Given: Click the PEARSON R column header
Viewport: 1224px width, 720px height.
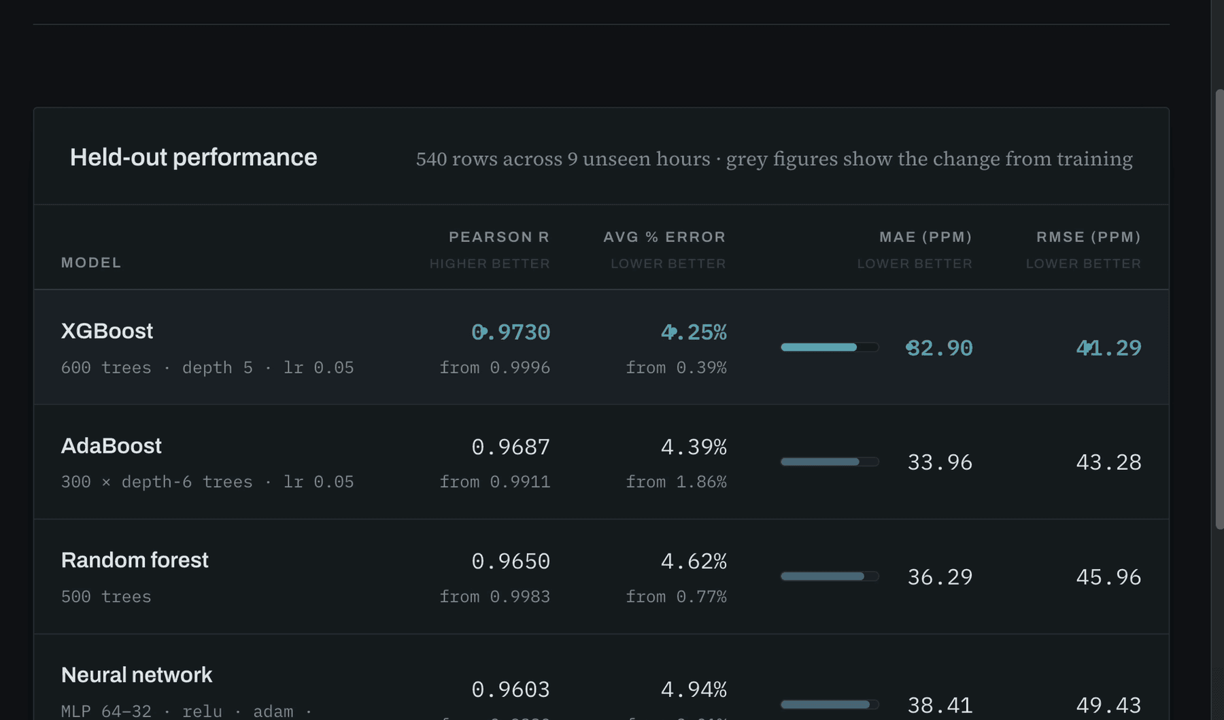Looking at the screenshot, I should click(499, 237).
